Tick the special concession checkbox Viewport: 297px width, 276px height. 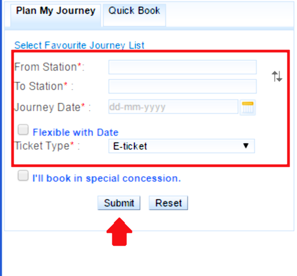23,176
